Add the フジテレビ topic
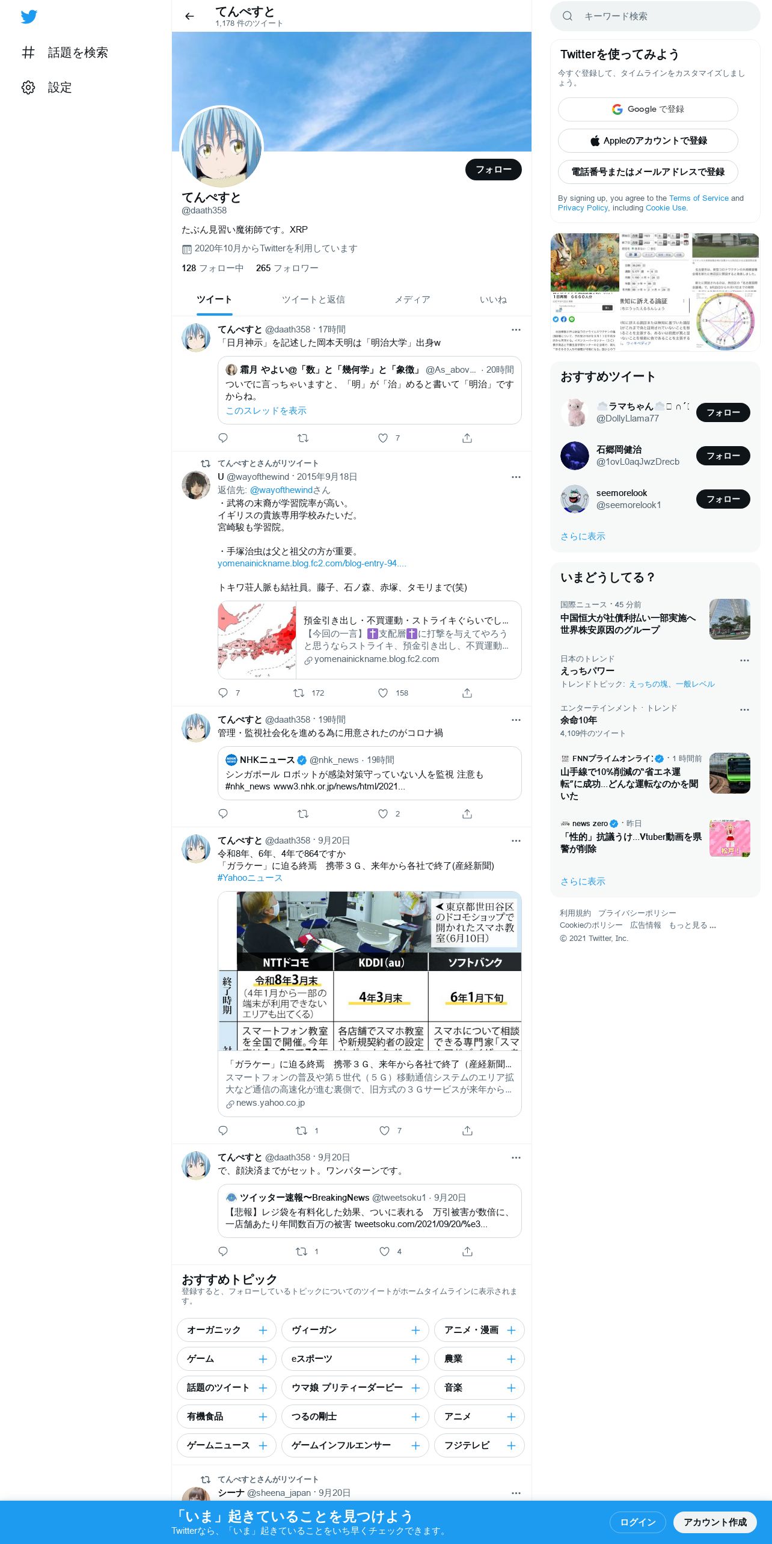Image resolution: width=772 pixels, height=1544 pixels. click(x=511, y=1445)
